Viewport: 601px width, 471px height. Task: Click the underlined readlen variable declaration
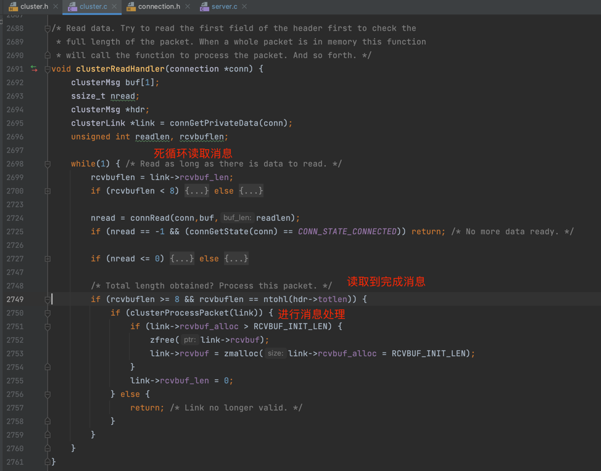pyautogui.click(x=152, y=137)
